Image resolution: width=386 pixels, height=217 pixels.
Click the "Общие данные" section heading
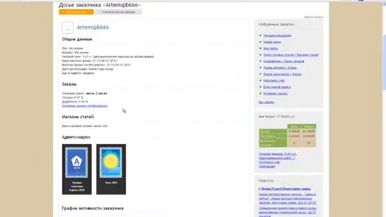tap(77, 39)
